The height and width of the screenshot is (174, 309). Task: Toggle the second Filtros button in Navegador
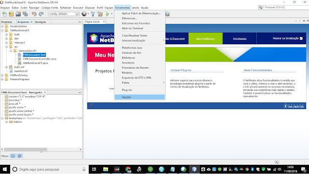[x=19, y=156]
